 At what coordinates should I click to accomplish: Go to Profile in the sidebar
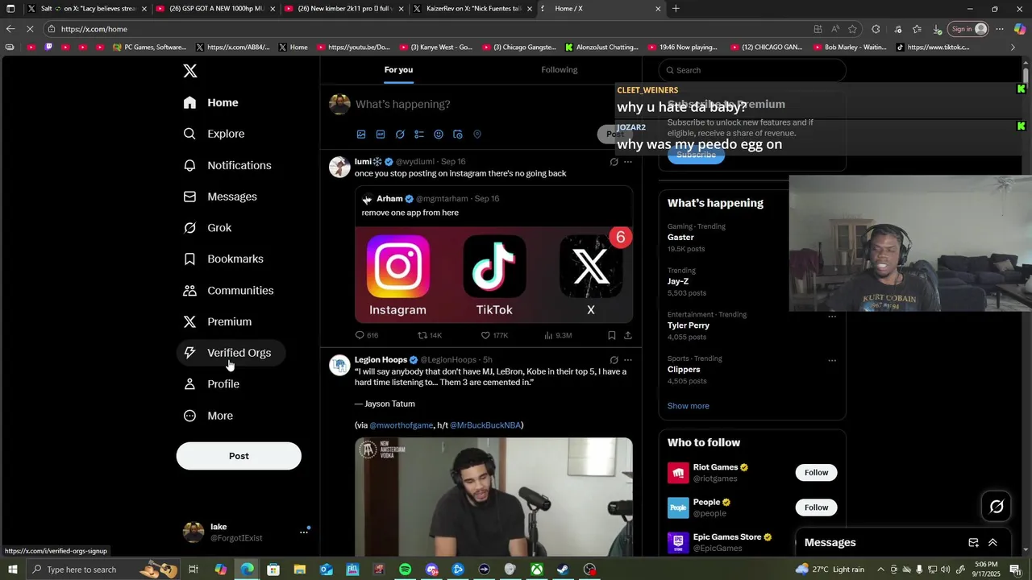point(212,384)
